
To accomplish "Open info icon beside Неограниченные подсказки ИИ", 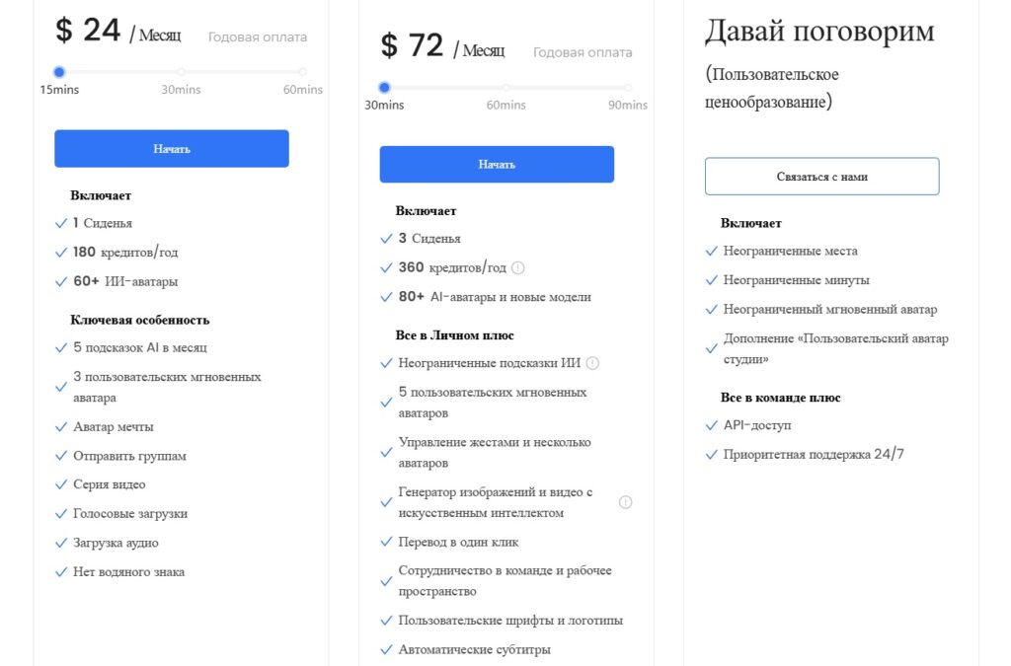I will pyautogui.click(x=592, y=363).
